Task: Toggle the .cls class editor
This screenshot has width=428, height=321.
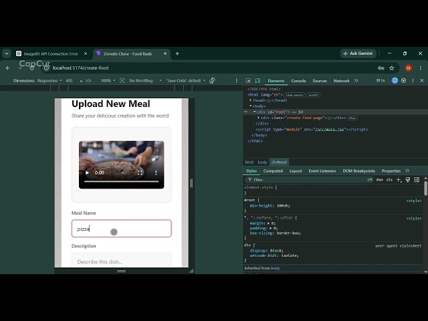Action: pyautogui.click(x=389, y=180)
